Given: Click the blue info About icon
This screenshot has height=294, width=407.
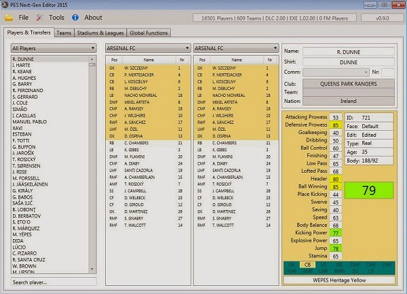Looking at the screenshot, I should pyautogui.click(x=75, y=18).
